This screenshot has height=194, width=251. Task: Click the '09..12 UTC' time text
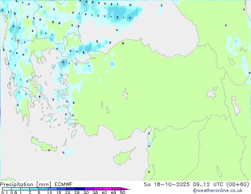click(208, 184)
